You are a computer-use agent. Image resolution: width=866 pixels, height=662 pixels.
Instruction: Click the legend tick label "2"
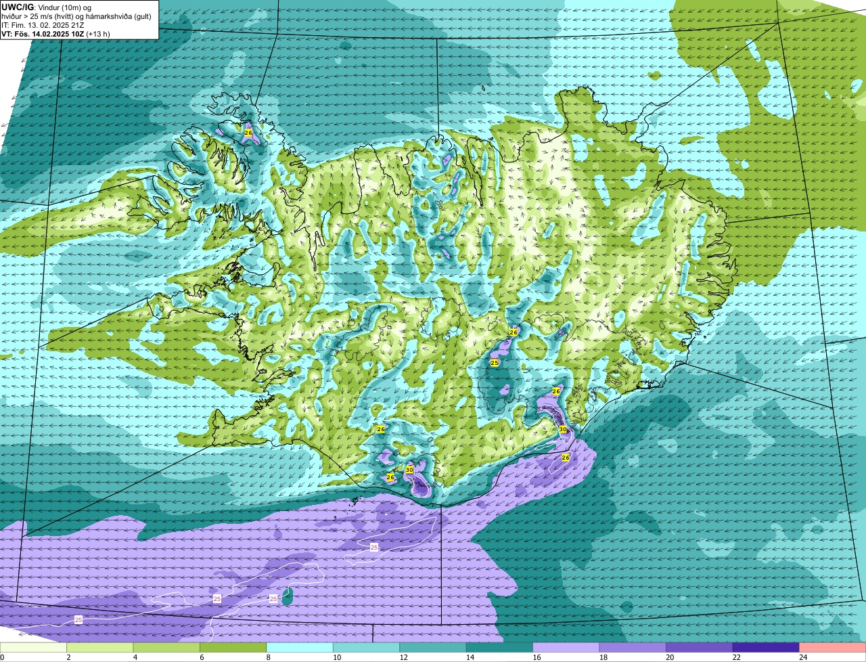(68, 657)
